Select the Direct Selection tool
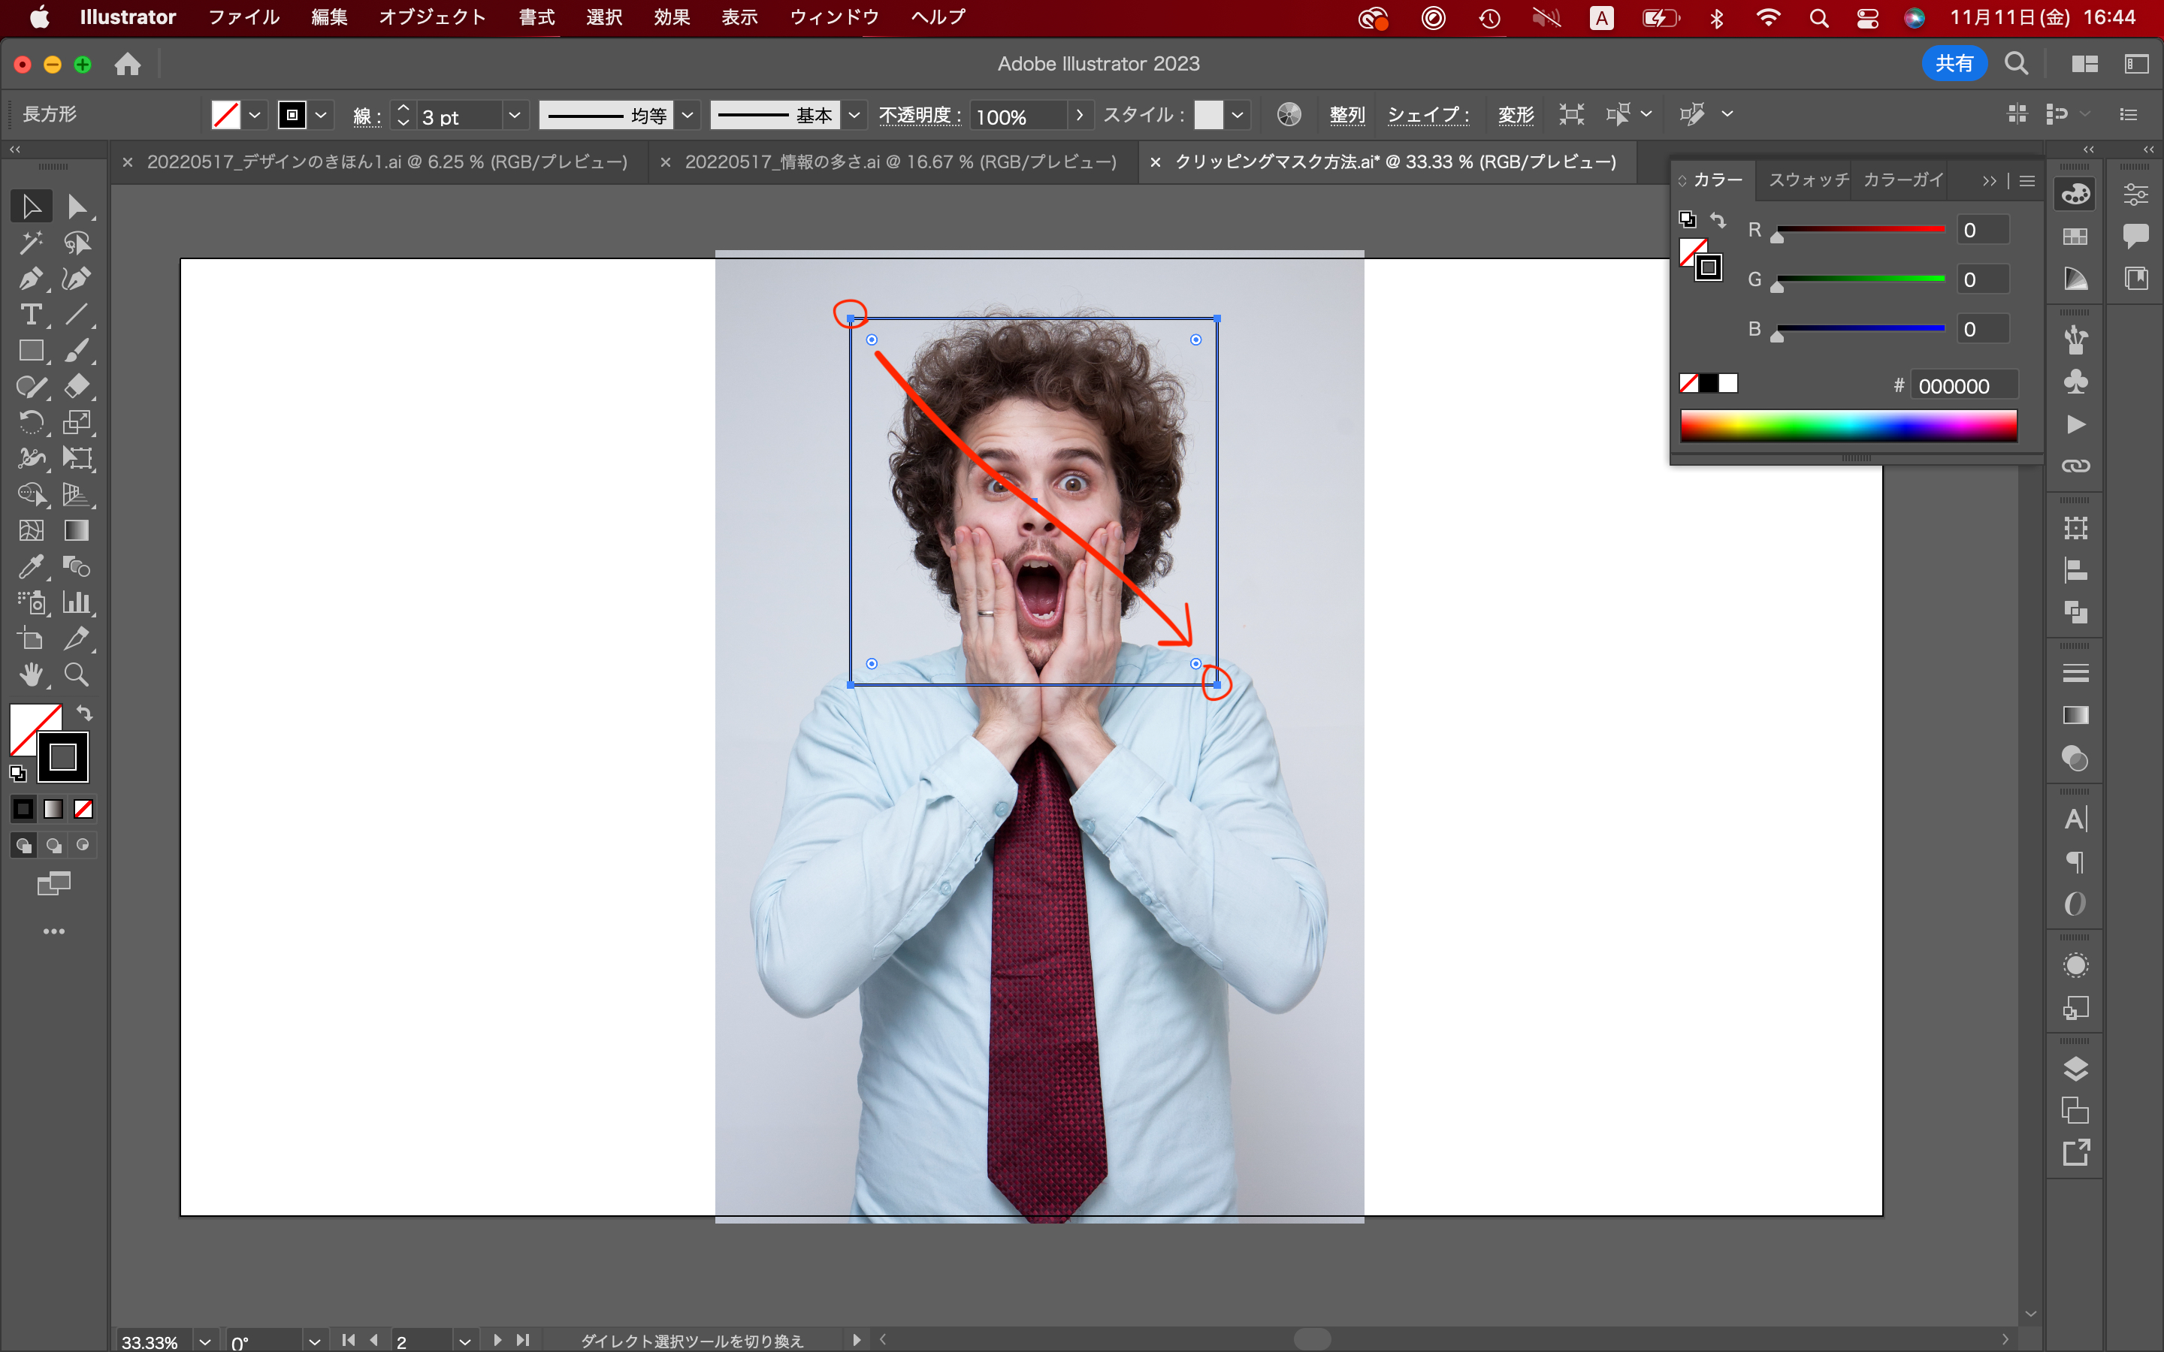 pyautogui.click(x=77, y=207)
